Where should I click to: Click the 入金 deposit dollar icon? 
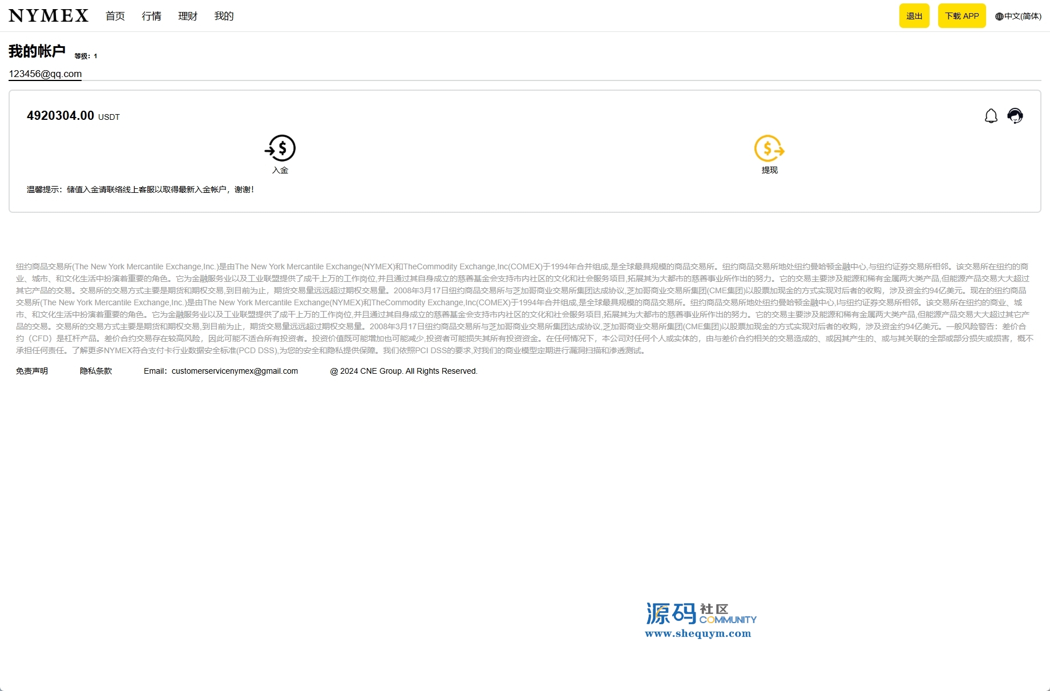pos(280,149)
